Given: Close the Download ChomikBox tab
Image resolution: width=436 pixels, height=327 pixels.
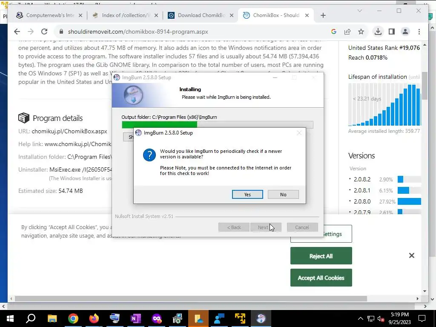Looking at the screenshot, I should [231, 15].
